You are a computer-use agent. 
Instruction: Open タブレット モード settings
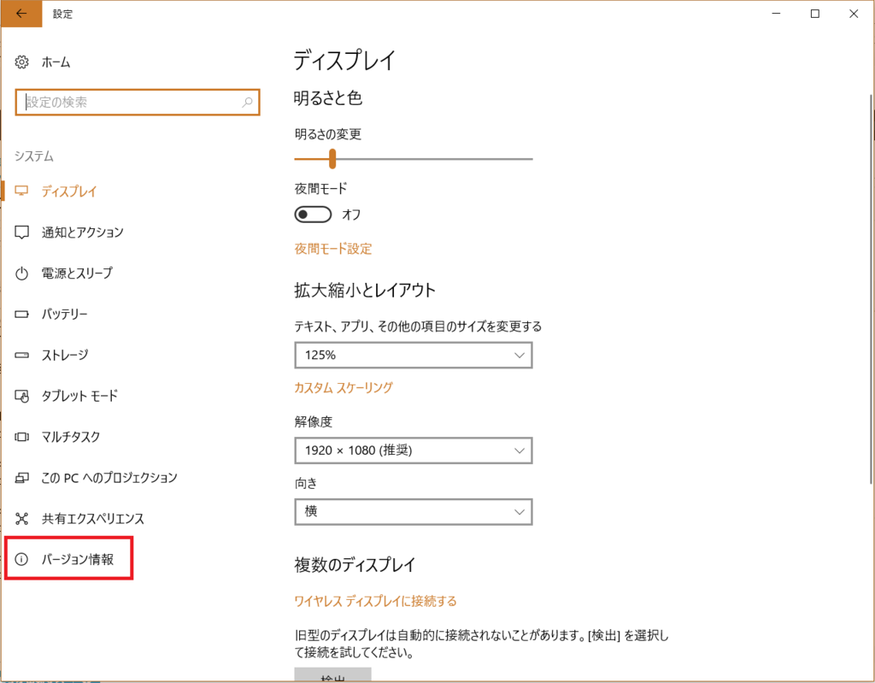(x=79, y=396)
